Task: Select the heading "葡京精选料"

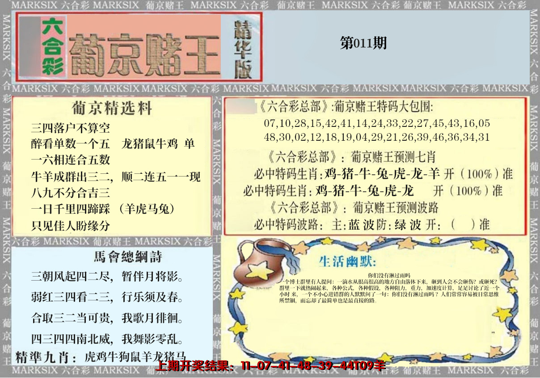Action: click(112, 109)
